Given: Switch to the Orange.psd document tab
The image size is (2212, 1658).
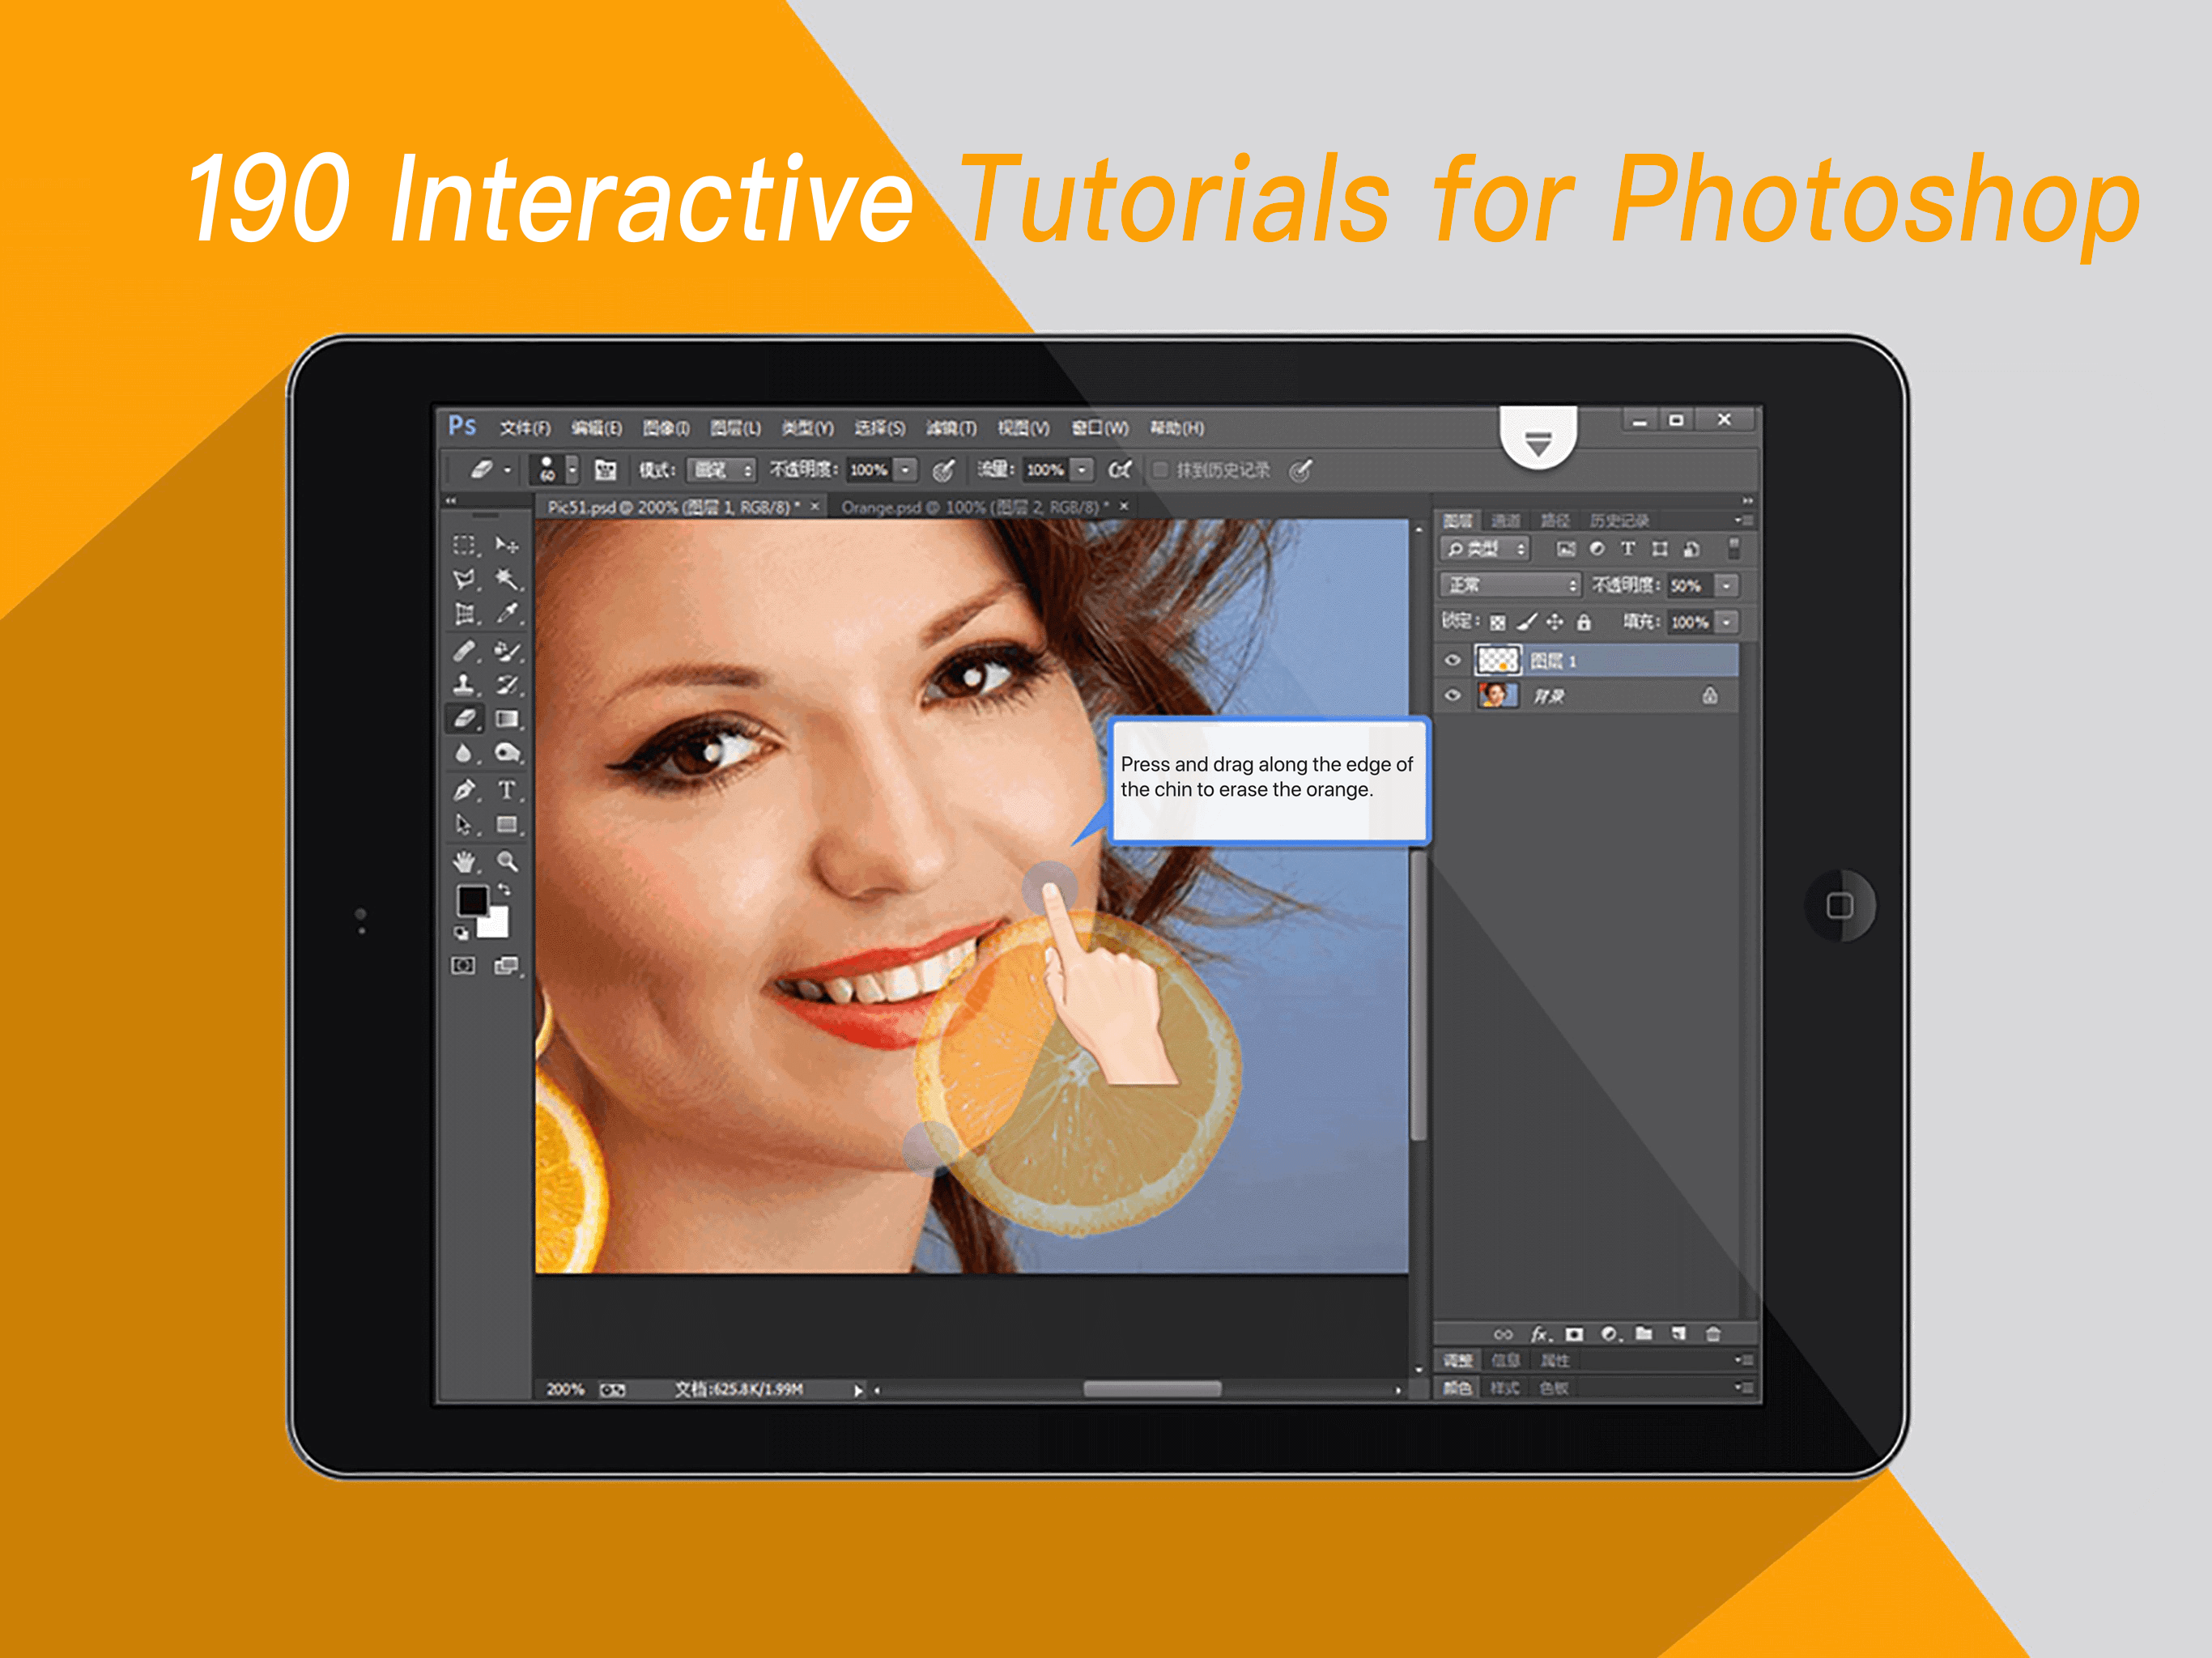Looking at the screenshot, I should [974, 507].
